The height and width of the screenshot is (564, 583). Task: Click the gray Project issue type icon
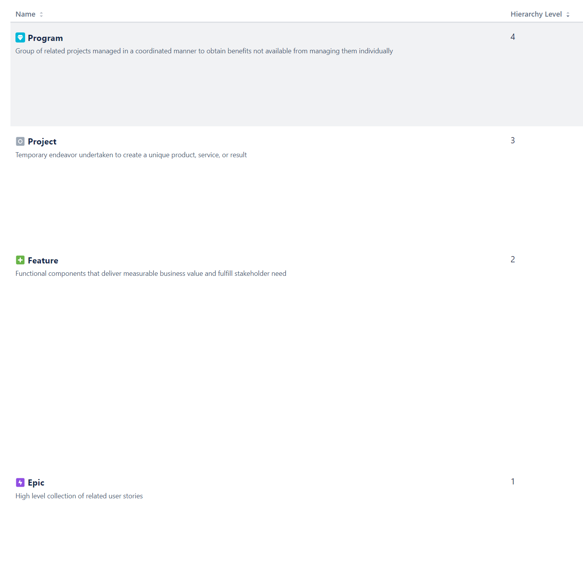click(x=20, y=141)
